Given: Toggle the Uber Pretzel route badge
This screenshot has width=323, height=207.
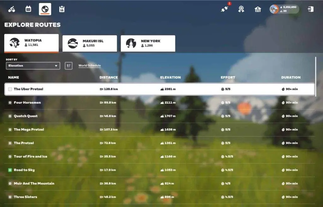Looking at the screenshot, I should coord(10,89).
